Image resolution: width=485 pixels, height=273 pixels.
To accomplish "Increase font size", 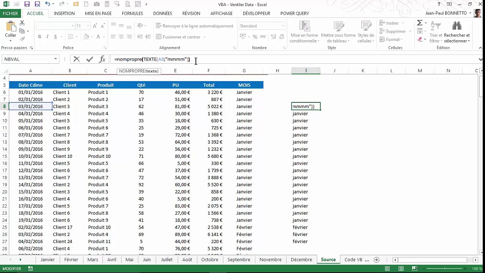I will (x=95, y=26).
